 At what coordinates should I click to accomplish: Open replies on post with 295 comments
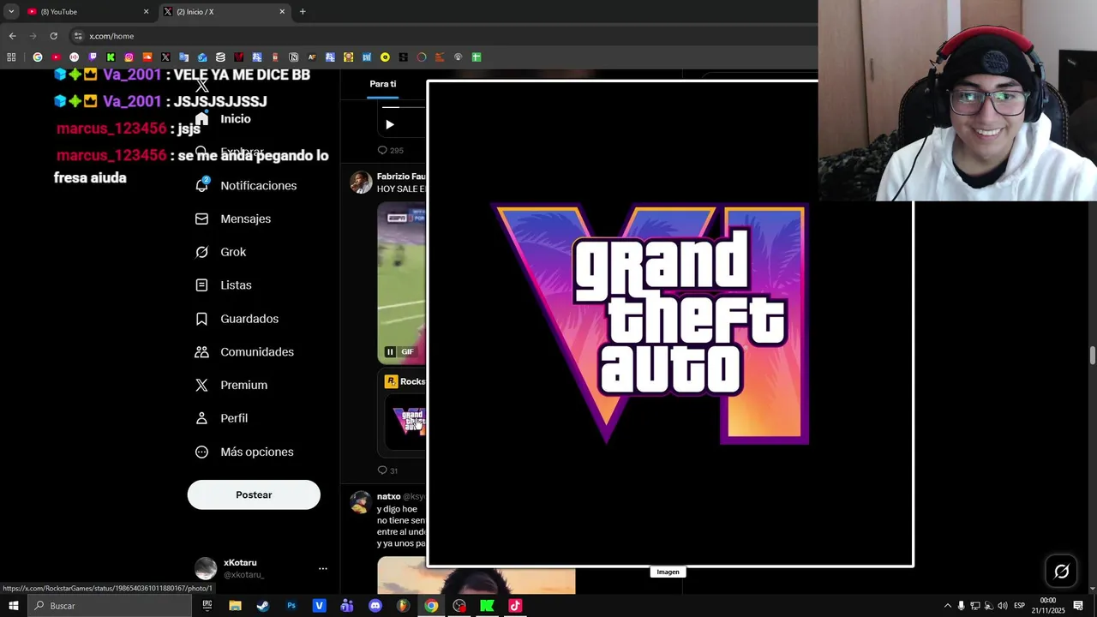point(391,150)
